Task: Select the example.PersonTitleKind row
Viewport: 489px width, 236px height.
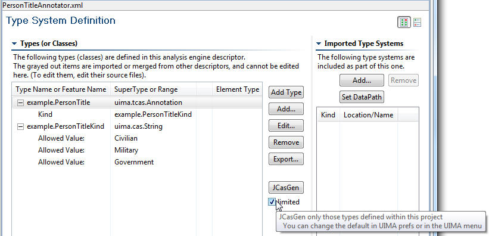Action: tap(137, 126)
